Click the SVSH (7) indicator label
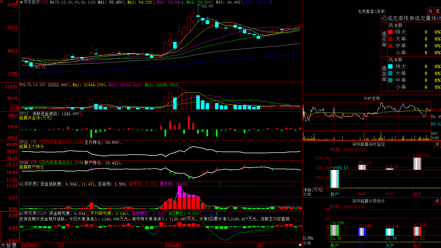The height and width of the screenshot is (248, 441). tap(28, 163)
